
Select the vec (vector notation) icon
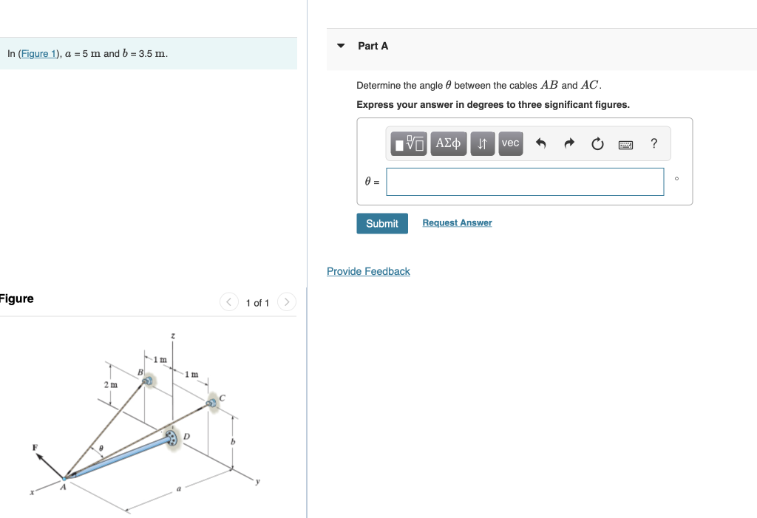coord(510,143)
